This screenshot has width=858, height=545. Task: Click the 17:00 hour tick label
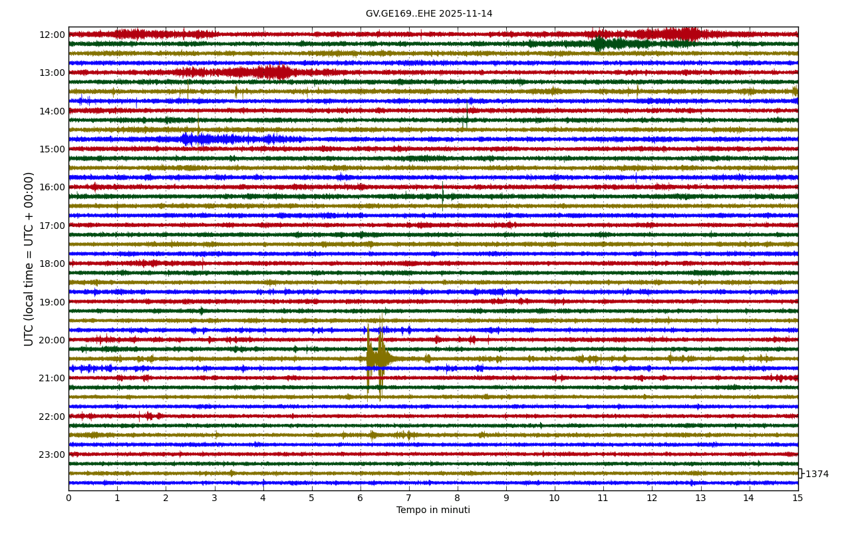[52, 226]
